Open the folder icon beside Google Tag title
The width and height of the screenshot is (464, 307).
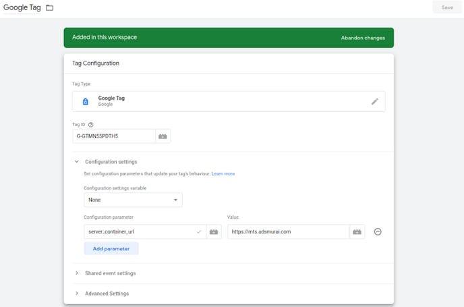point(50,7)
